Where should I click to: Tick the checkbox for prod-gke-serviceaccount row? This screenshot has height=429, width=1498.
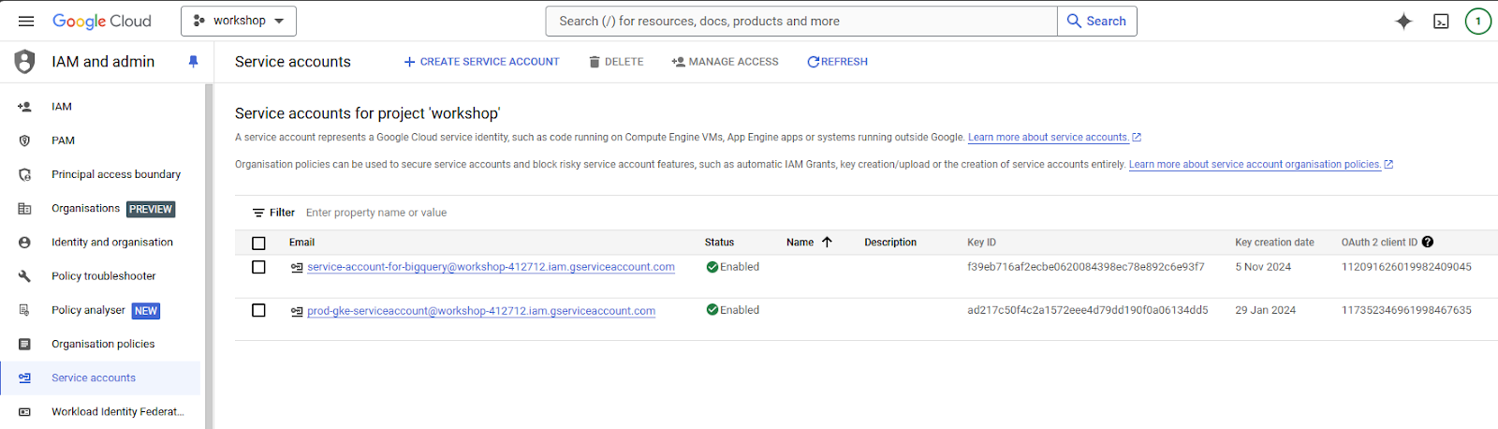(x=258, y=310)
